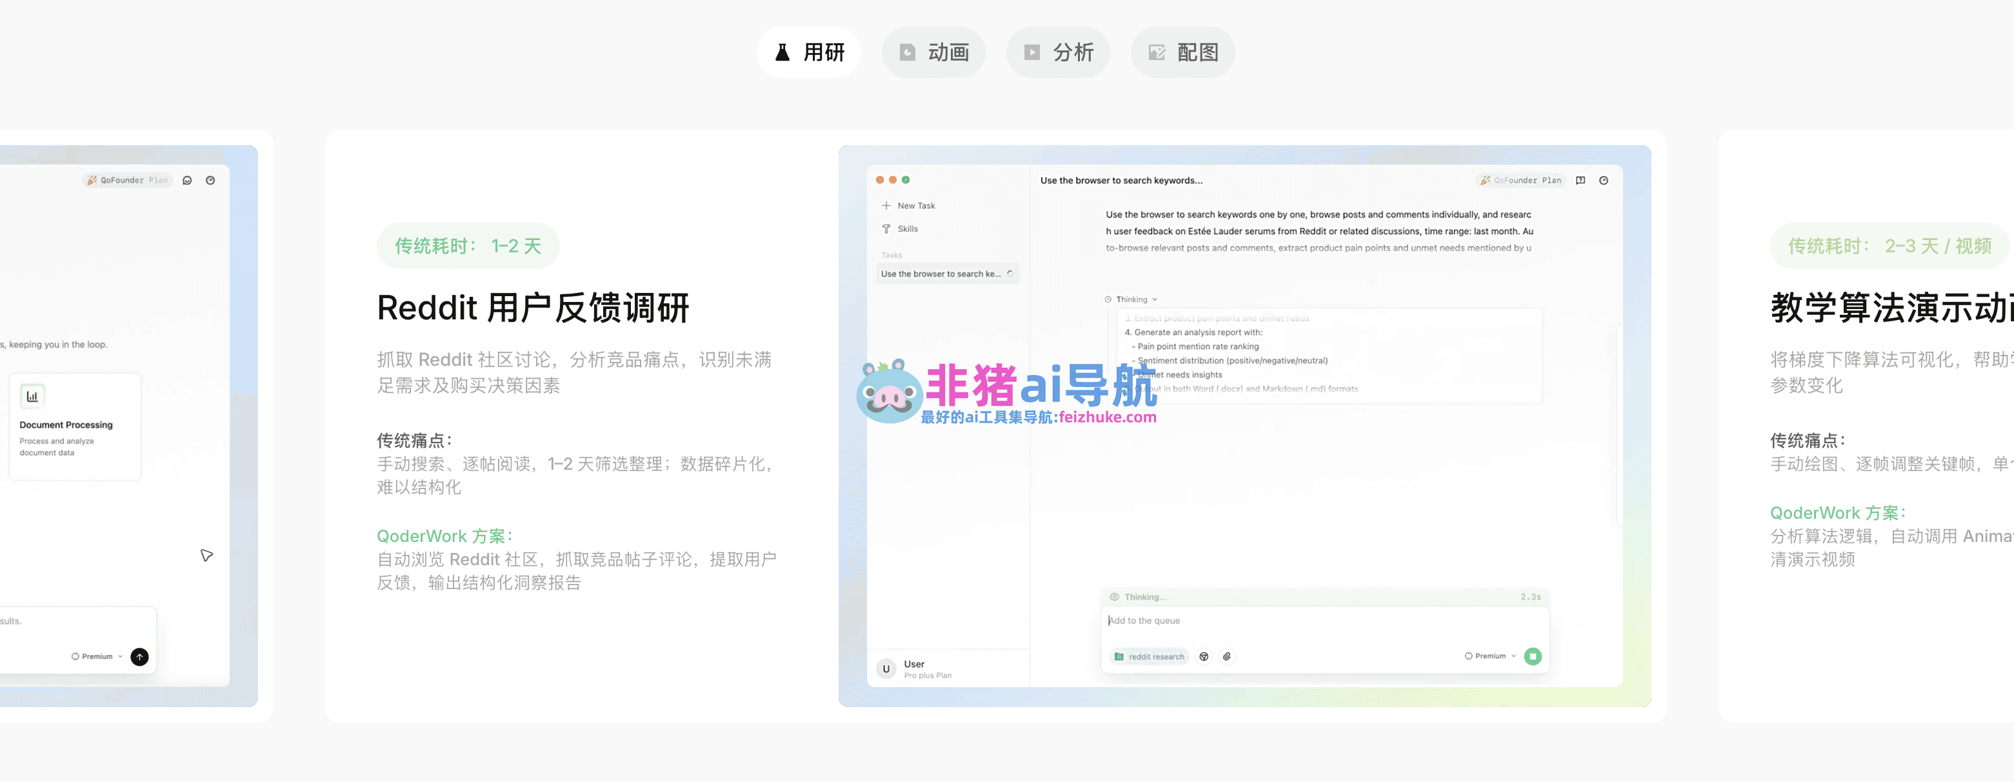Click the gauge icon in left preview
This screenshot has height=782, width=2014.
pyautogui.click(x=210, y=181)
